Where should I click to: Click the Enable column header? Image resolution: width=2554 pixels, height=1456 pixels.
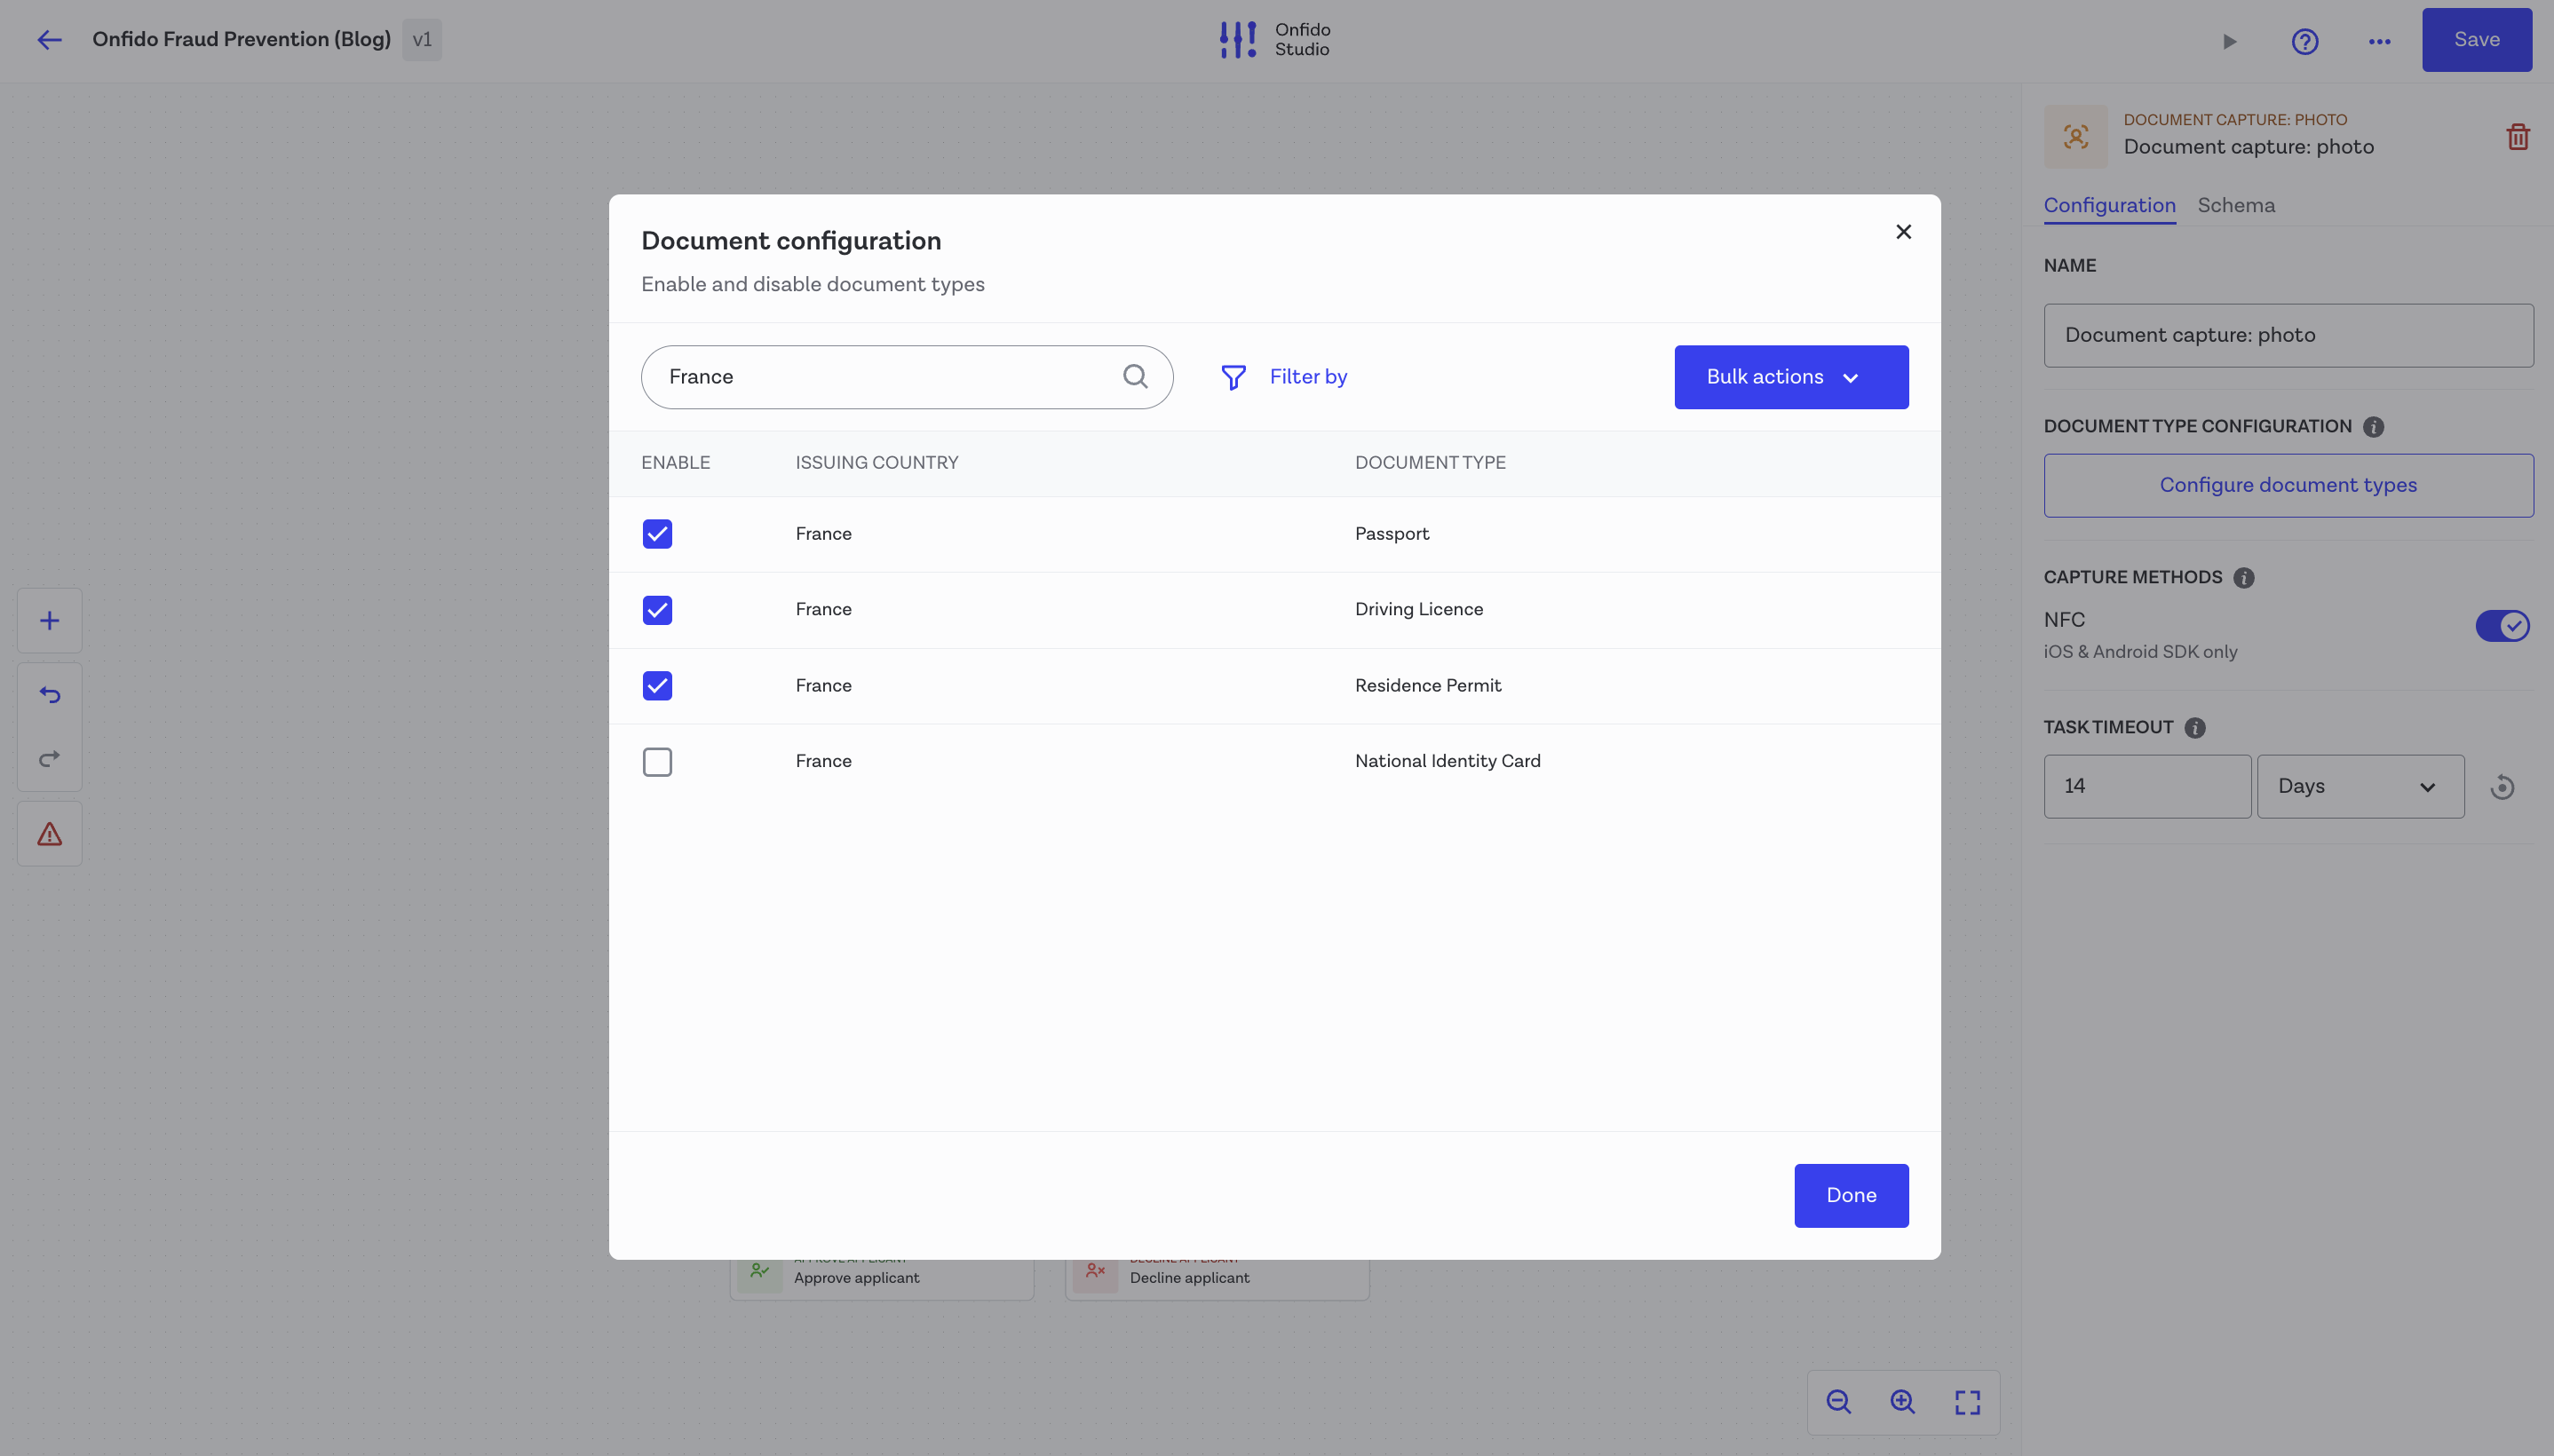[x=675, y=463]
